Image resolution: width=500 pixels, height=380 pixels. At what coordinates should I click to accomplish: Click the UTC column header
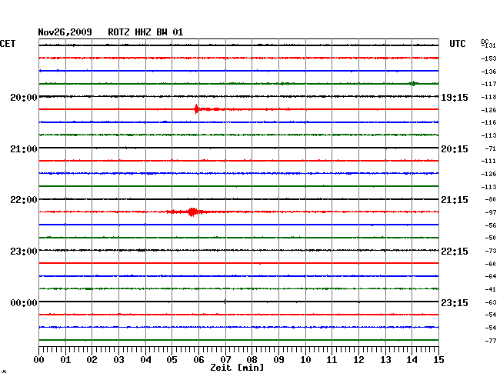pyautogui.click(x=457, y=44)
